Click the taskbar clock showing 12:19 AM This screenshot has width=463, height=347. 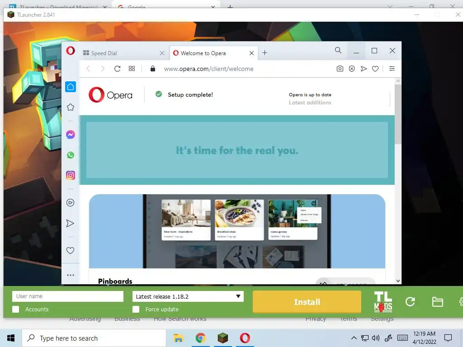point(424,338)
